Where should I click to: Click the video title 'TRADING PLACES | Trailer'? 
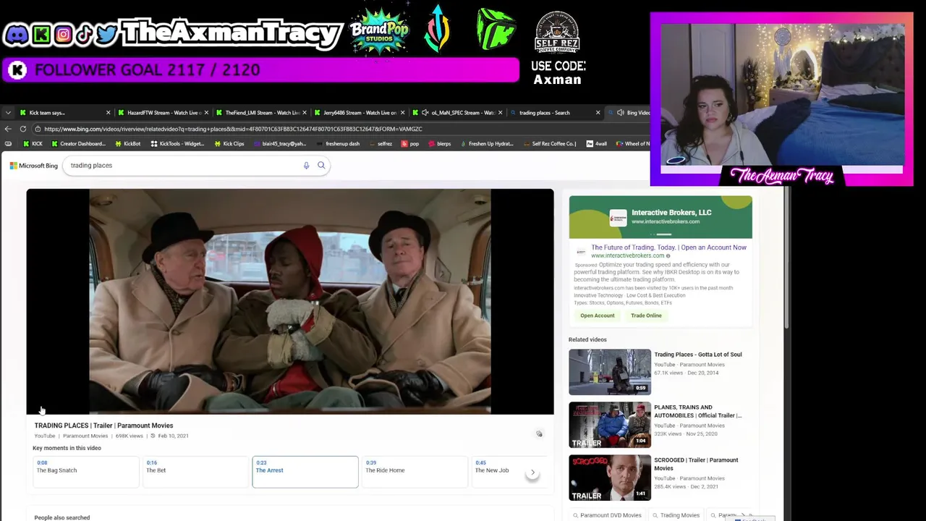[x=103, y=425]
